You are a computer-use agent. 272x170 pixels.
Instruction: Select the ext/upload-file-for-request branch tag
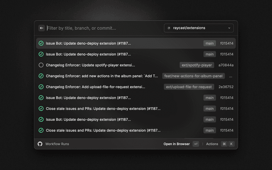point(189,87)
